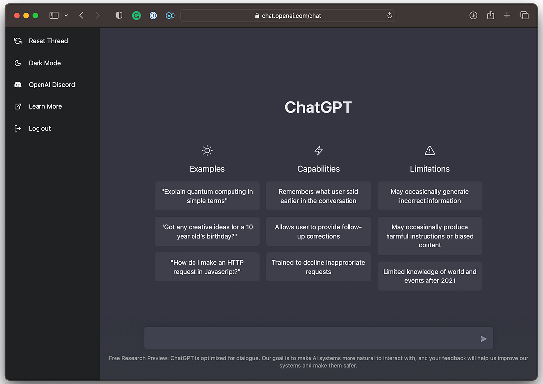The image size is (543, 384).
Task: Click "harmful instructions or biased content" card
Action: click(430, 236)
